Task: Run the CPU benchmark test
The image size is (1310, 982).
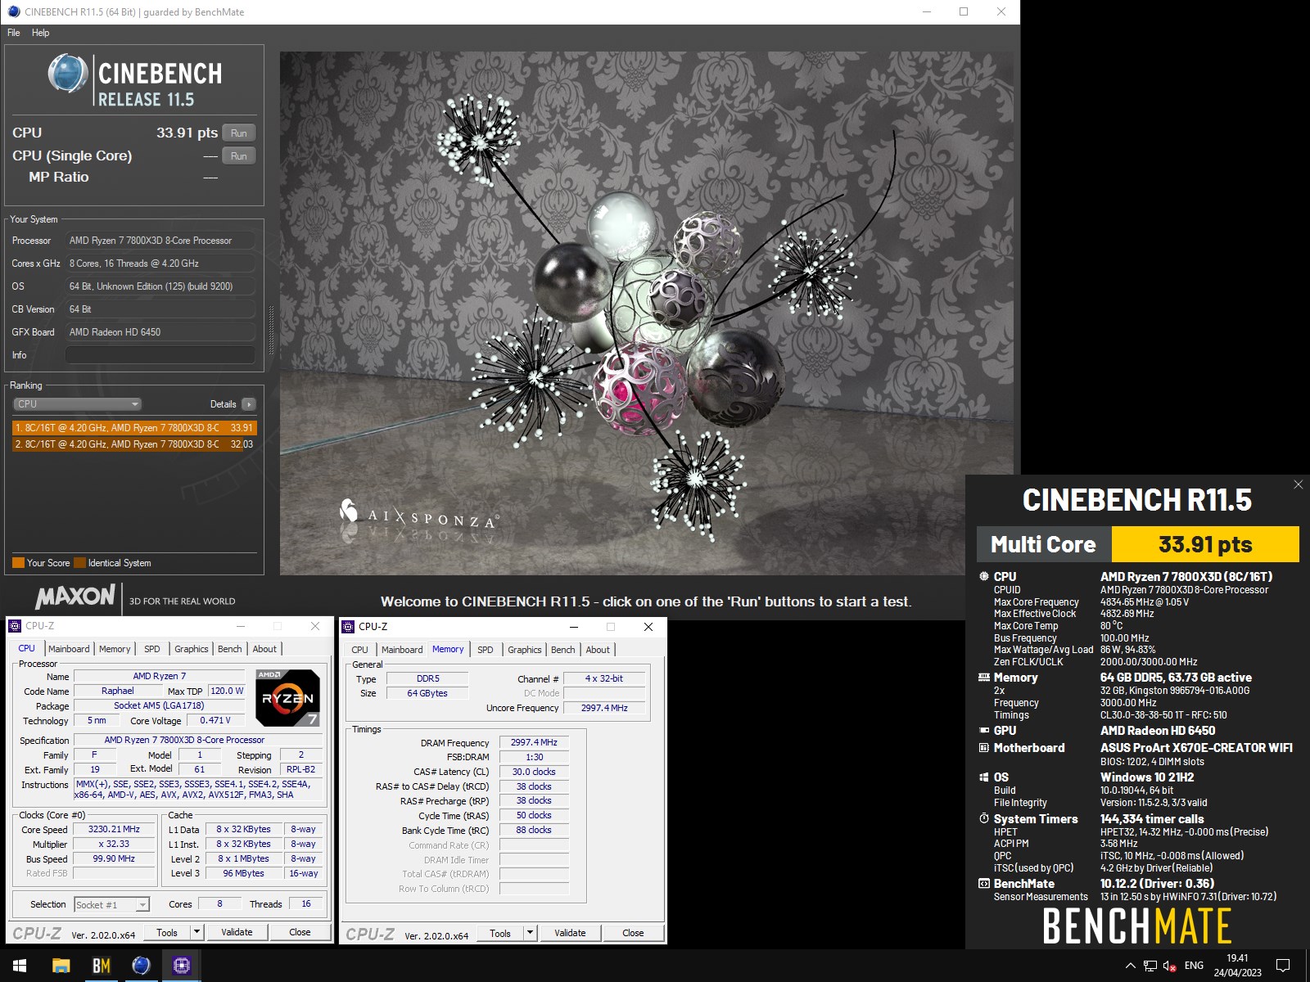Action: point(238,133)
